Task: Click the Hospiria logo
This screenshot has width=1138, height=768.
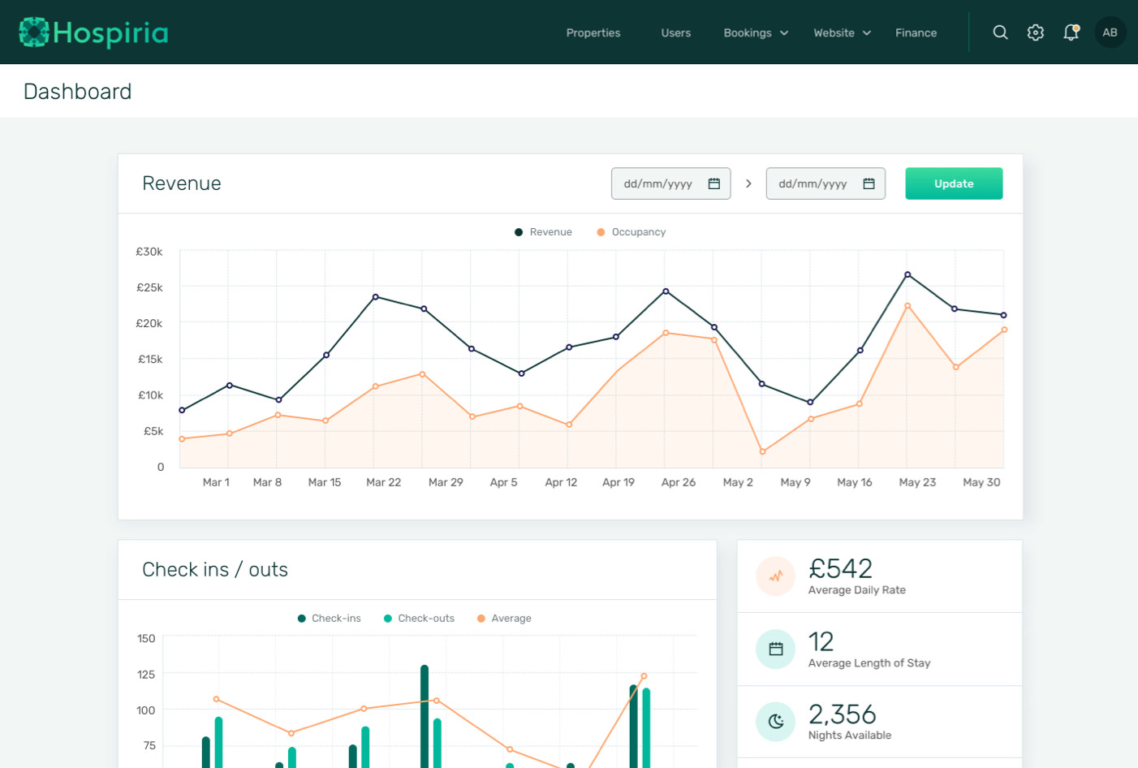Action: point(93,32)
